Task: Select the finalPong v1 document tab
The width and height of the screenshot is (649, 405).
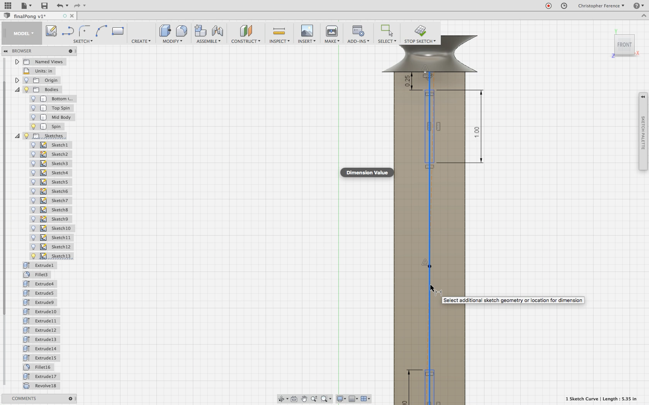Action: 30,16
